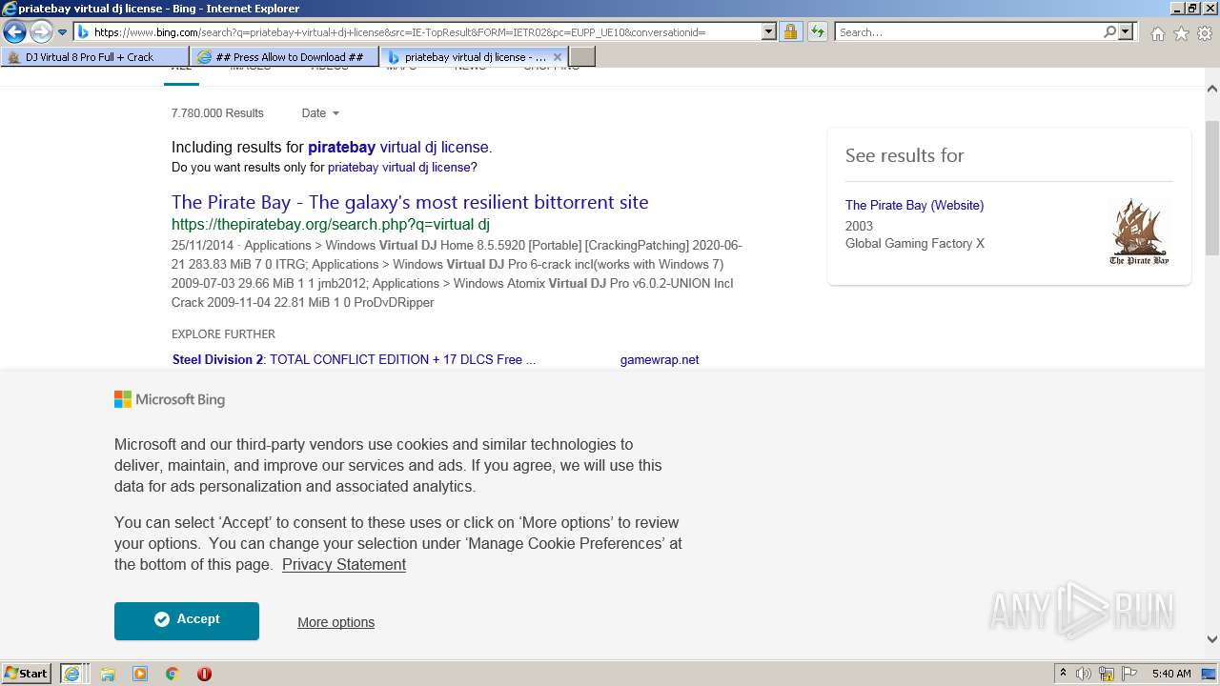View the security lock report icon

[x=790, y=32]
